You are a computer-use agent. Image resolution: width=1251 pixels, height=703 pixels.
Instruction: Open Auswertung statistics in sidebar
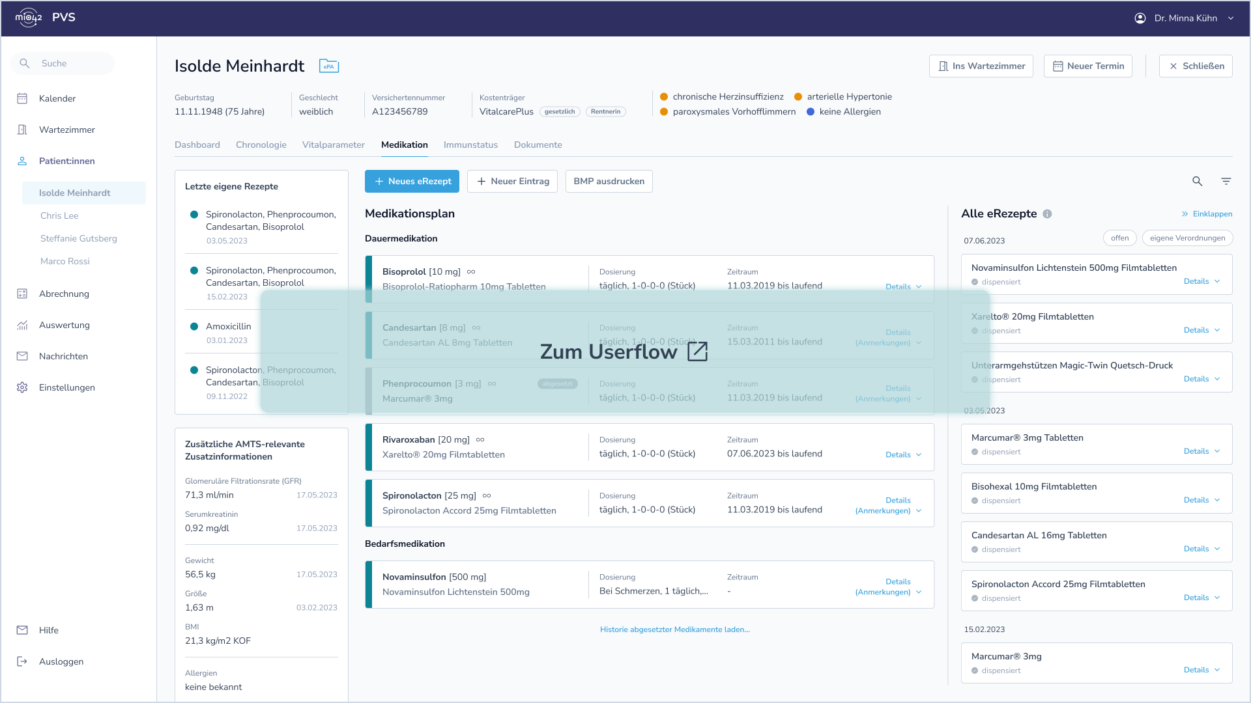point(64,325)
